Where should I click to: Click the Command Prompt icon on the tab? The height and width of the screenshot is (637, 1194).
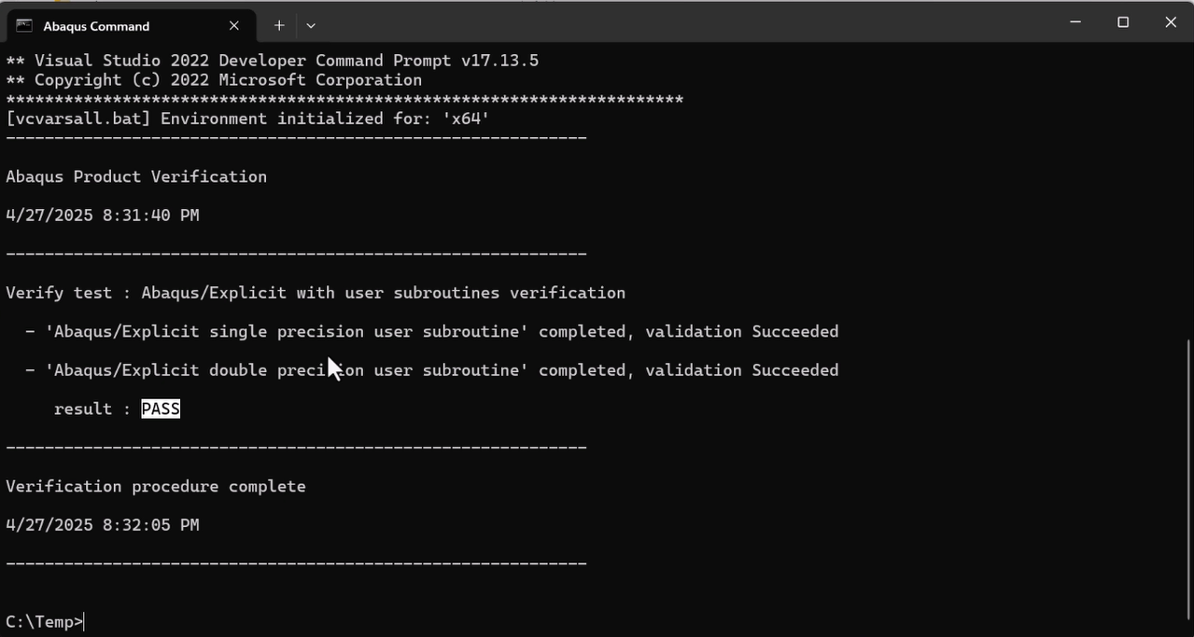22,25
